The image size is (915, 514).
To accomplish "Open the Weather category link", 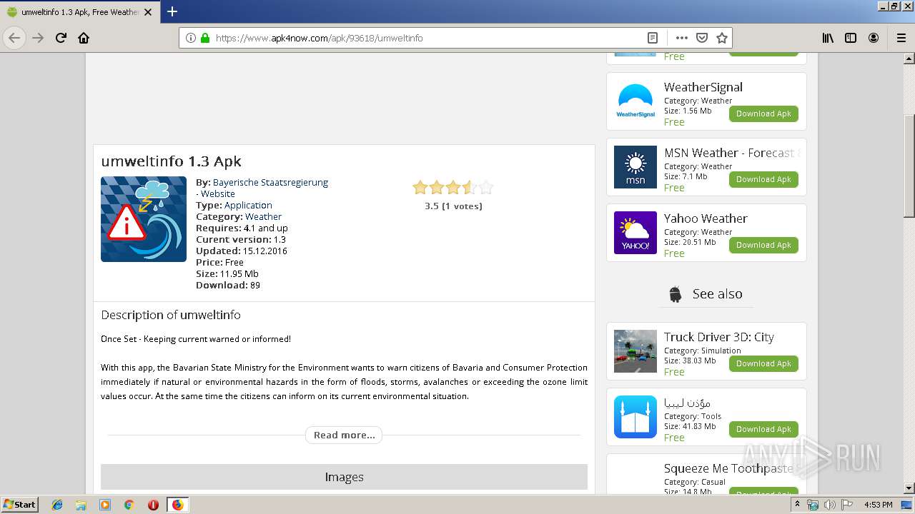I will 263,216.
